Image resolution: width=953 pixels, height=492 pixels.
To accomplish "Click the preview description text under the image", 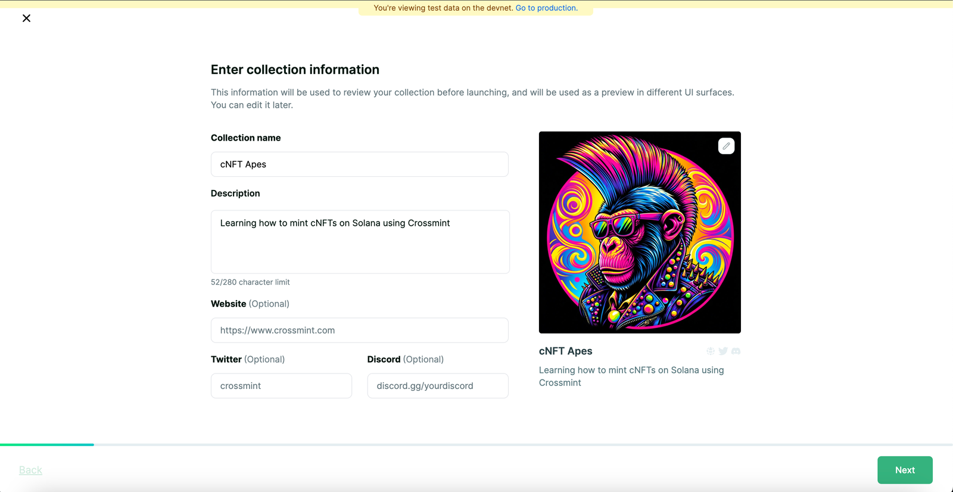I will pos(631,376).
